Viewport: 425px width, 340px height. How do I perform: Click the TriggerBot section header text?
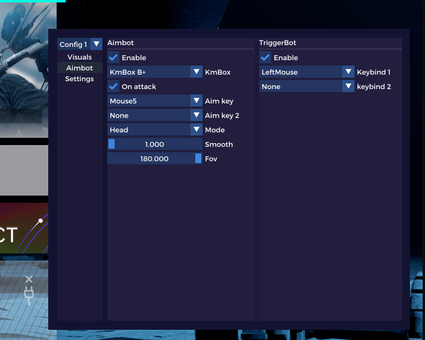(277, 43)
